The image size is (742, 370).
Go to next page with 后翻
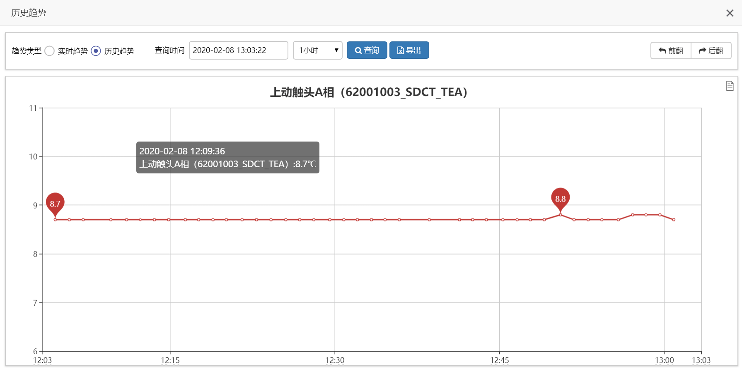coord(711,50)
